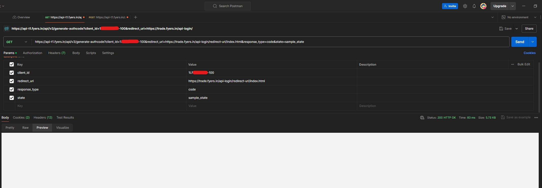The width and height of the screenshot is (542, 188).
Task: Open the response Body tab
Action: (5, 118)
